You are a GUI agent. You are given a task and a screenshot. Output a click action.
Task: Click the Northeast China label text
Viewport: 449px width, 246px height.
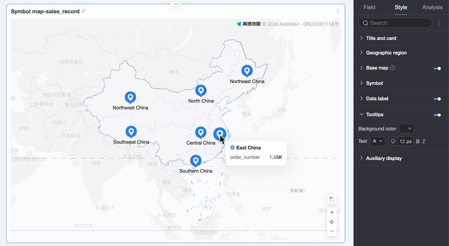247,81
